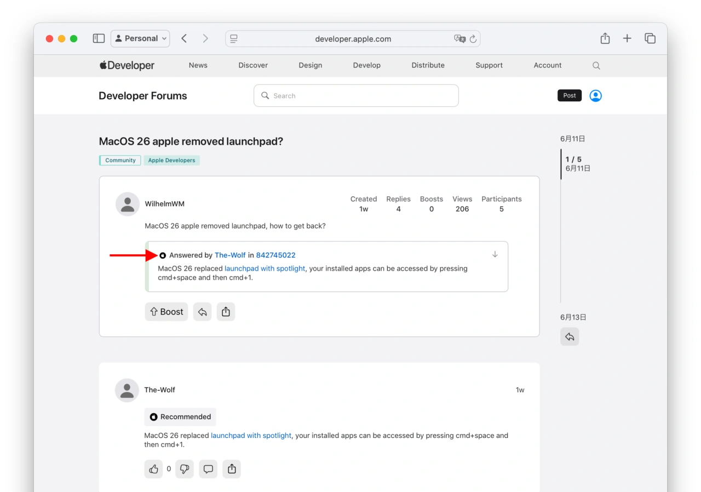Jump to accepted answer with down arrow
Screen dimensions: 701x492
(495, 254)
